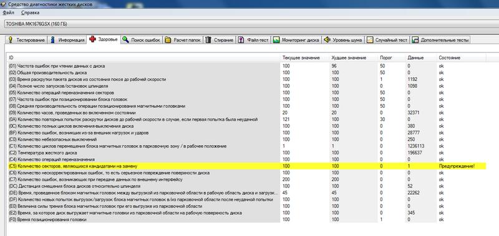The height and width of the screenshot is (236, 499).
Task: Click the Дополнительные тесты tab icon
Action: coord(415,40)
